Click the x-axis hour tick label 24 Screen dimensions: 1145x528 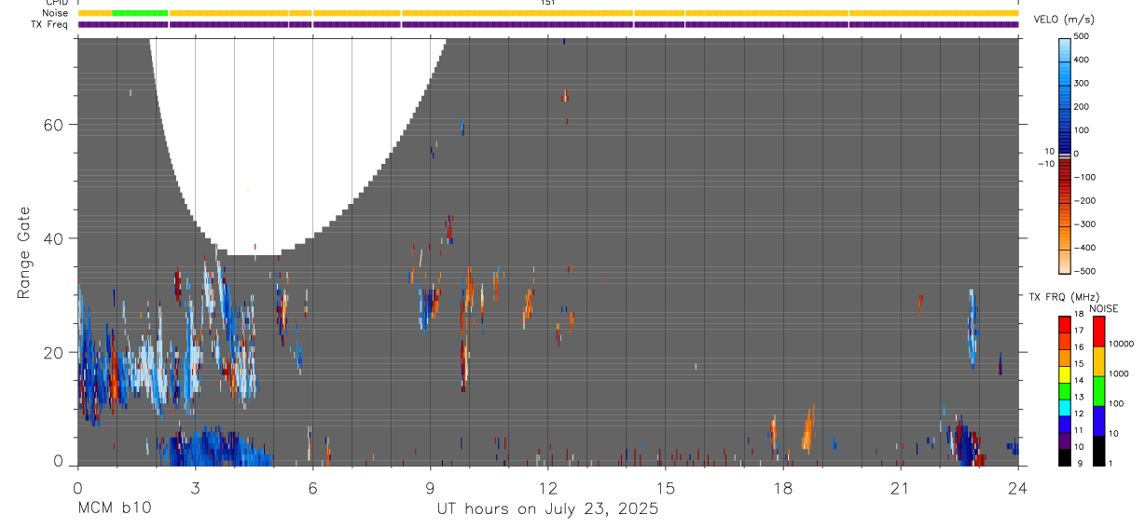coord(1017,488)
